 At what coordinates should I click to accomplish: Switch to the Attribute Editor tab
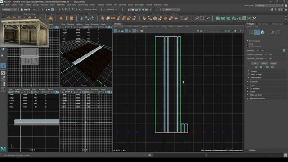pyautogui.click(x=278, y=24)
